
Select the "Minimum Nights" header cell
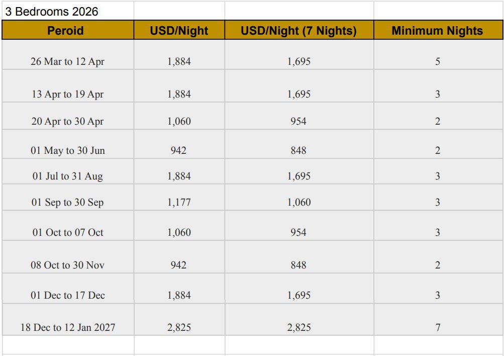click(437, 31)
